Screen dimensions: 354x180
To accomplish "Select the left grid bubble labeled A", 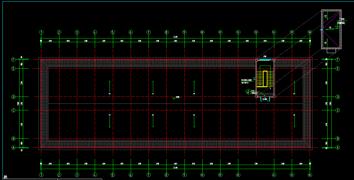I will 13,147.
